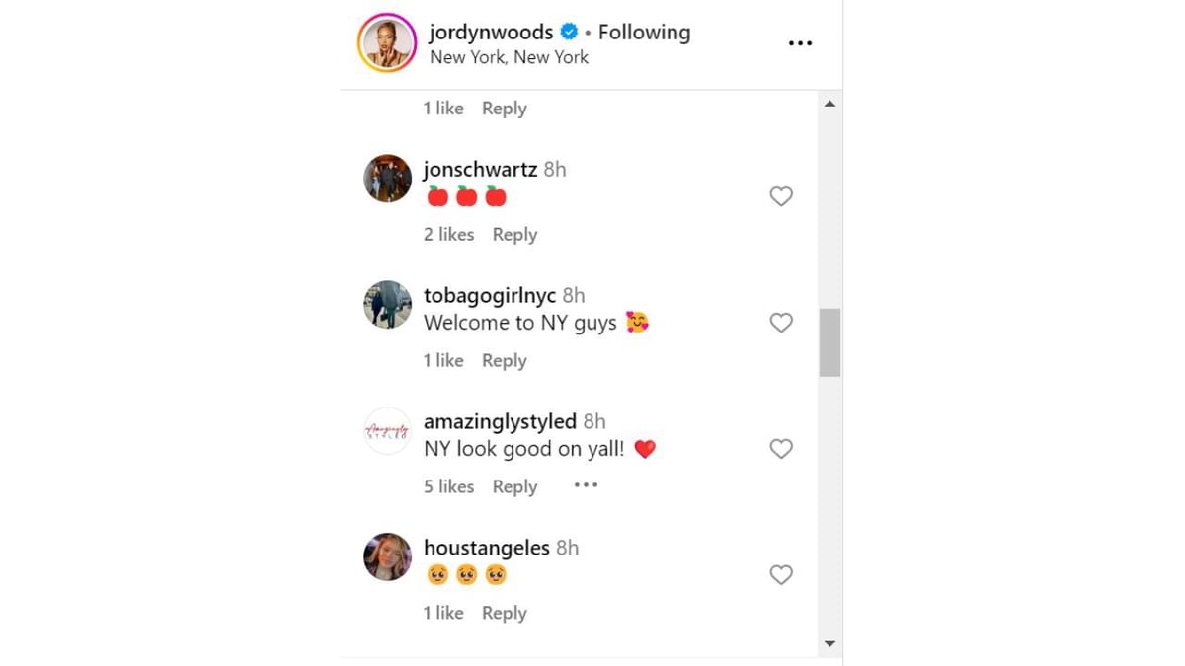Toggle Following status for jordynwoods

pos(643,32)
